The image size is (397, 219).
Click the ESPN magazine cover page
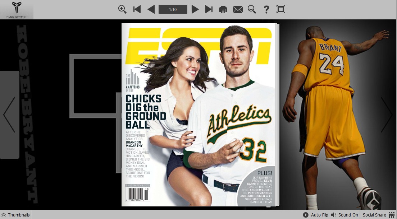[198, 115]
